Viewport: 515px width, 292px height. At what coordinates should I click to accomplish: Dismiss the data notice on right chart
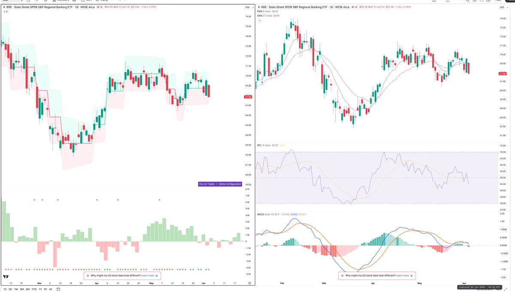click(412, 276)
